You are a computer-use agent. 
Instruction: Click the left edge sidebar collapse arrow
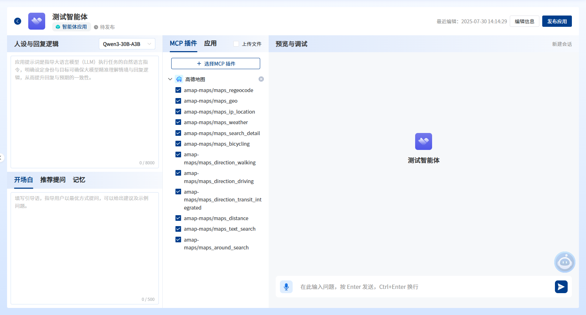[1, 158]
